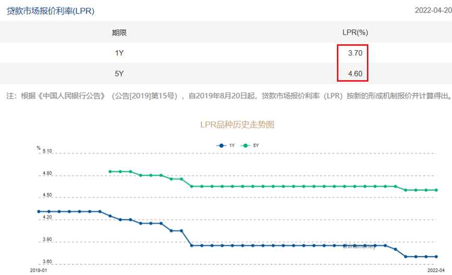This screenshot has width=452, height=275.
Task: Click the 3.60 y-axis label
Action: tap(47, 262)
